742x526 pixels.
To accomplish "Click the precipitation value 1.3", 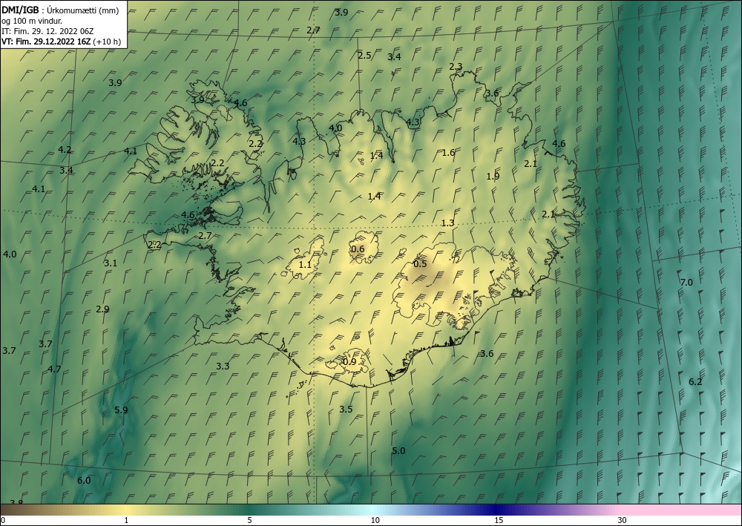I will pyautogui.click(x=447, y=223).
